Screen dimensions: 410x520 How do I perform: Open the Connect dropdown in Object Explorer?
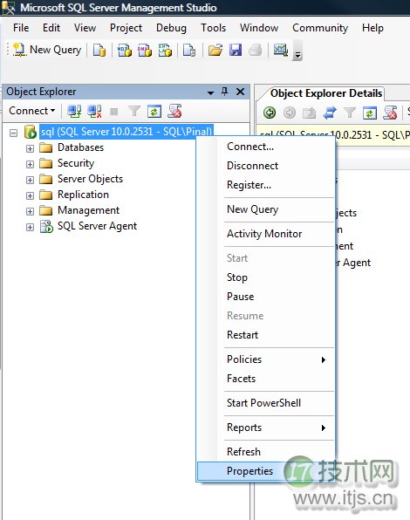click(31, 111)
